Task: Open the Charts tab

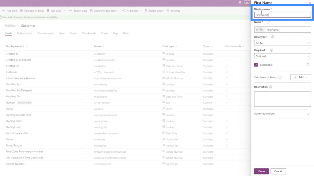Action: point(105,33)
